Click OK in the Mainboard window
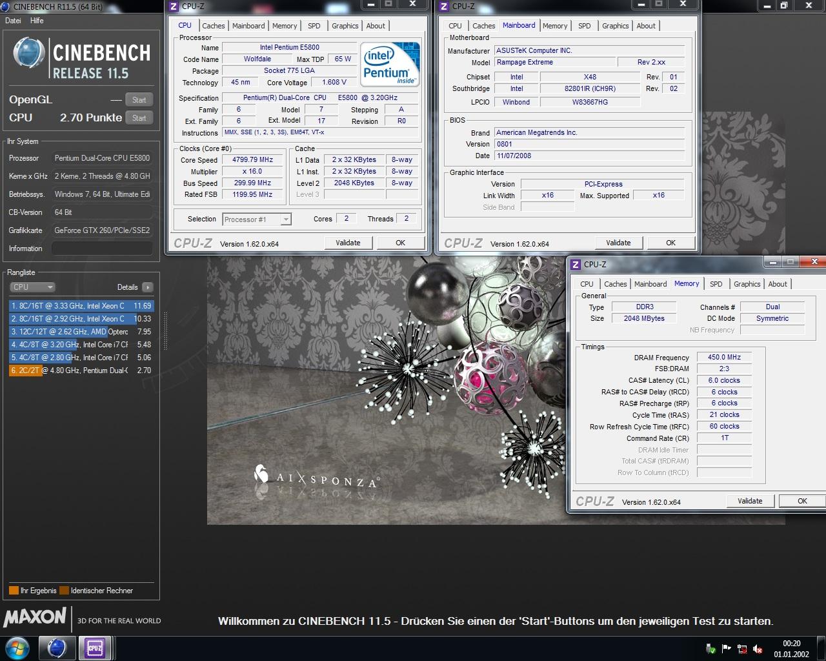 671,243
